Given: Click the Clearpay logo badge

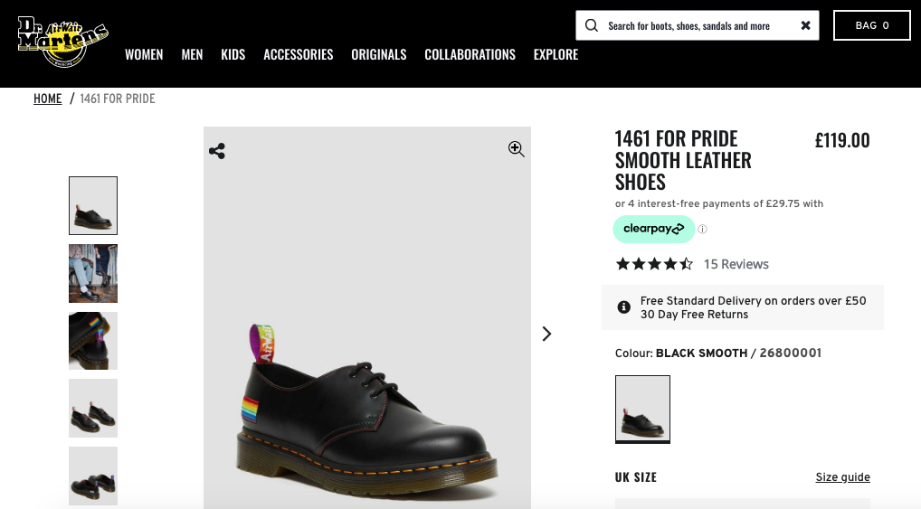Looking at the screenshot, I should coord(653,229).
